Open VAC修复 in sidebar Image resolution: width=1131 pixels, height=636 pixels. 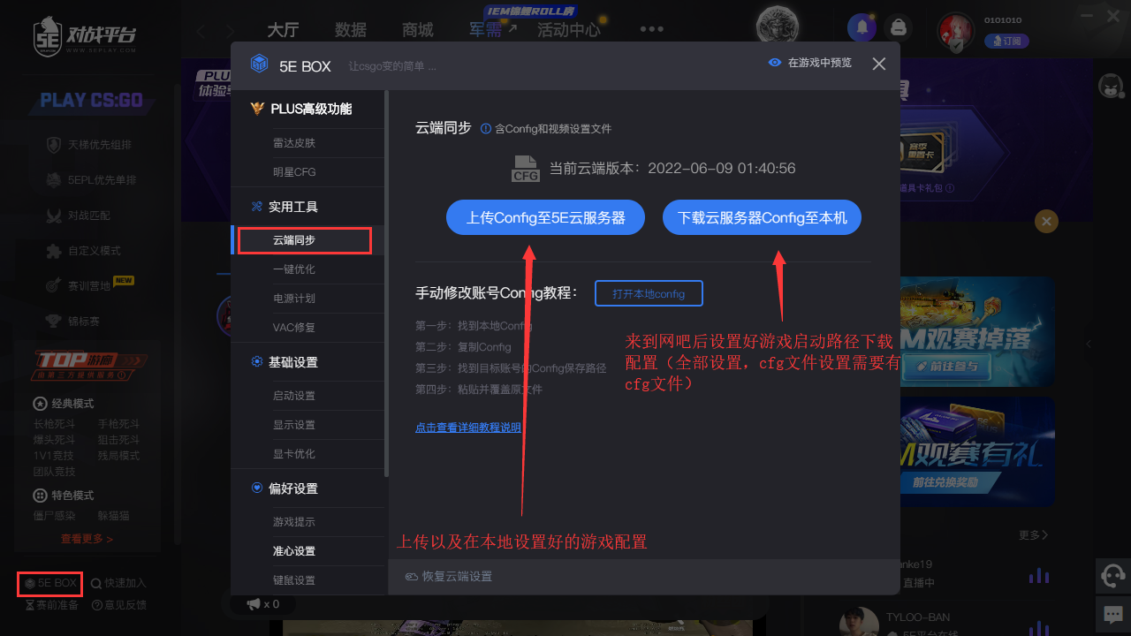pos(294,328)
